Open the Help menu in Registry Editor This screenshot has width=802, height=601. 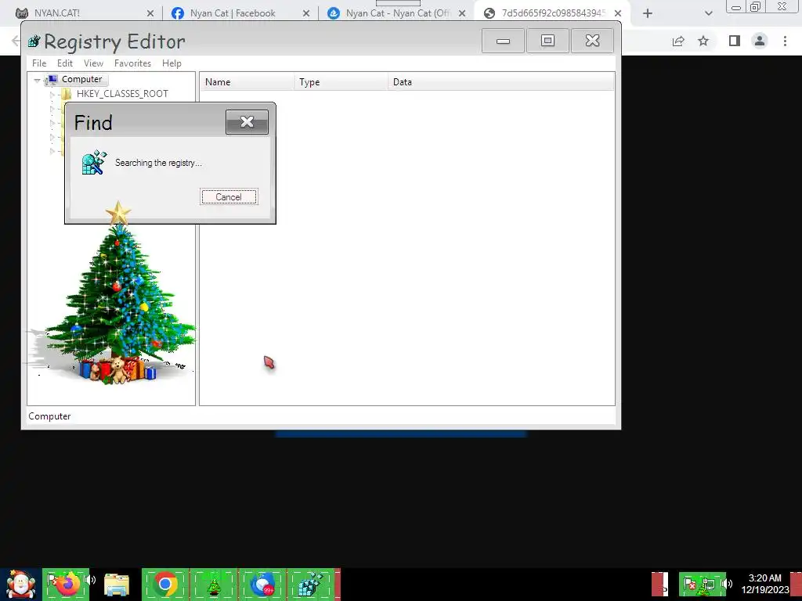click(x=172, y=63)
